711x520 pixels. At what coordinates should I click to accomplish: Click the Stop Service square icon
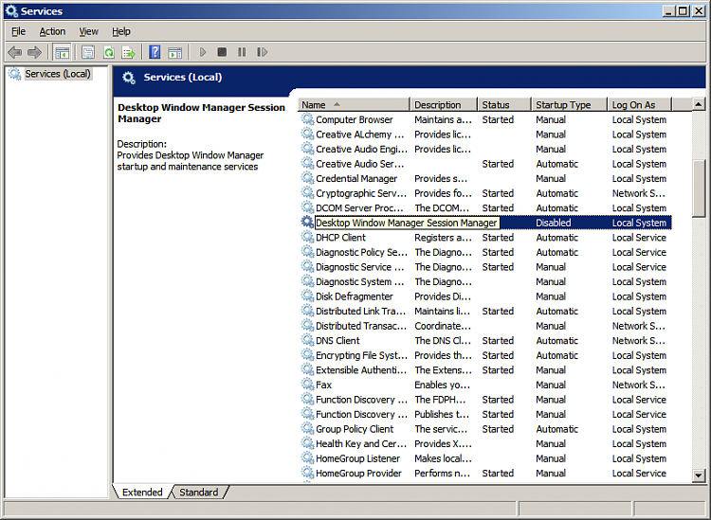(x=222, y=52)
